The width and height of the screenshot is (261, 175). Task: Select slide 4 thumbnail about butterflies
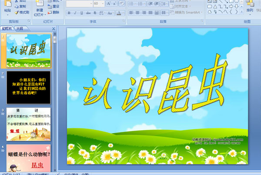[x=28, y=157]
